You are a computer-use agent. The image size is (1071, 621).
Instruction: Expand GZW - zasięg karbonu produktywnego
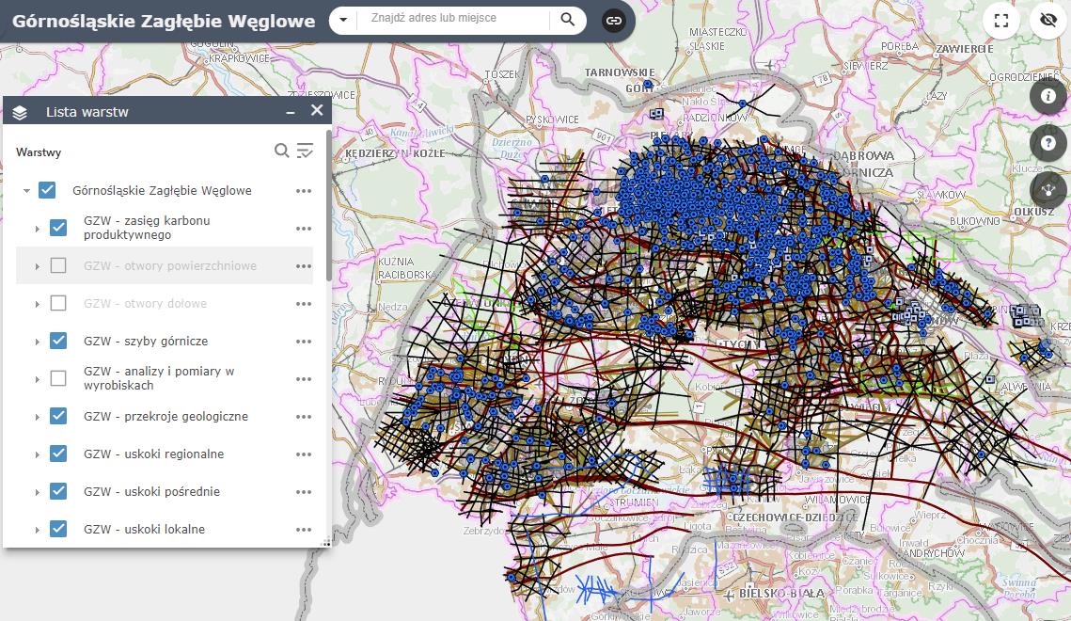point(37,229)
